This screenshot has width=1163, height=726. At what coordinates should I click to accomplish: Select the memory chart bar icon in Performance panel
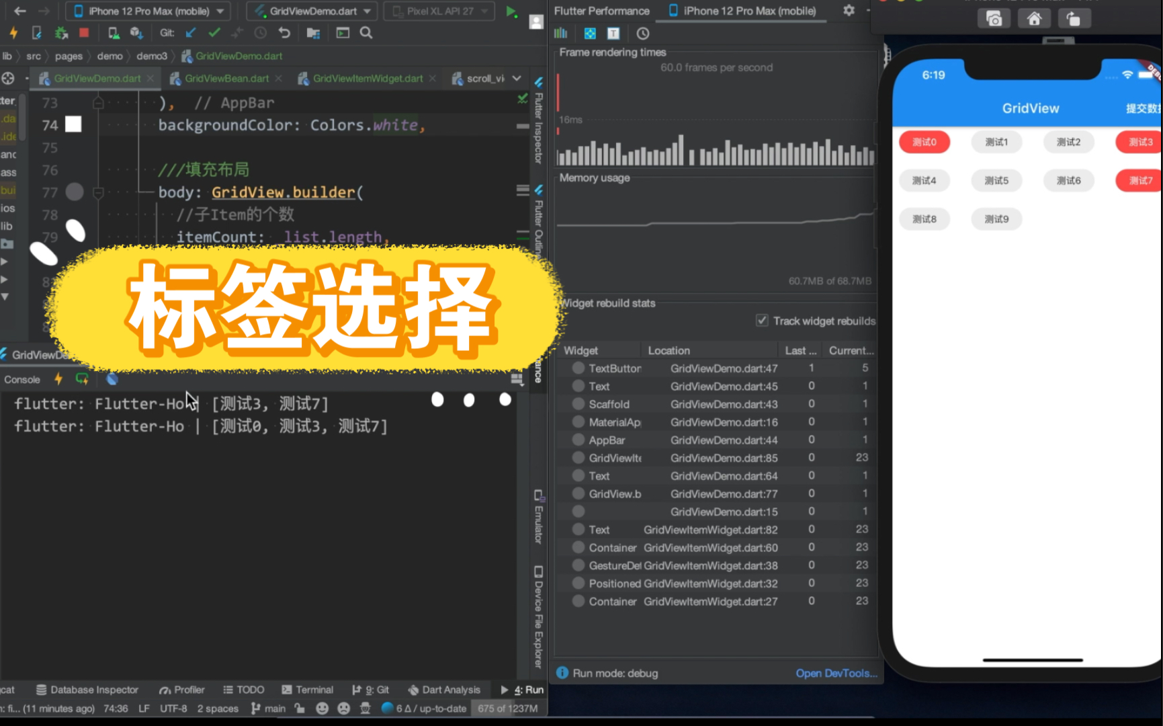point(560,33)
